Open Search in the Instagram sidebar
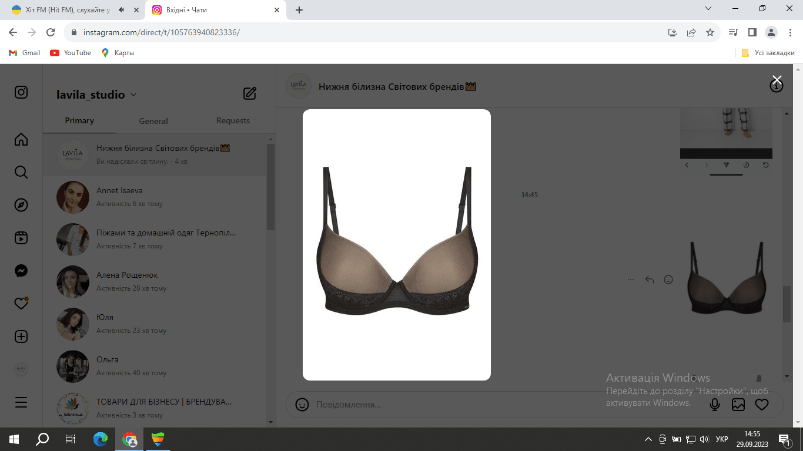The width and height of the screenshot is (803, 451). (x=21, y=172)
